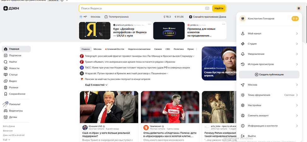The image size is (307, 142).
Task: Open Мой канал chevron arrow
Action: coord(297,34)
